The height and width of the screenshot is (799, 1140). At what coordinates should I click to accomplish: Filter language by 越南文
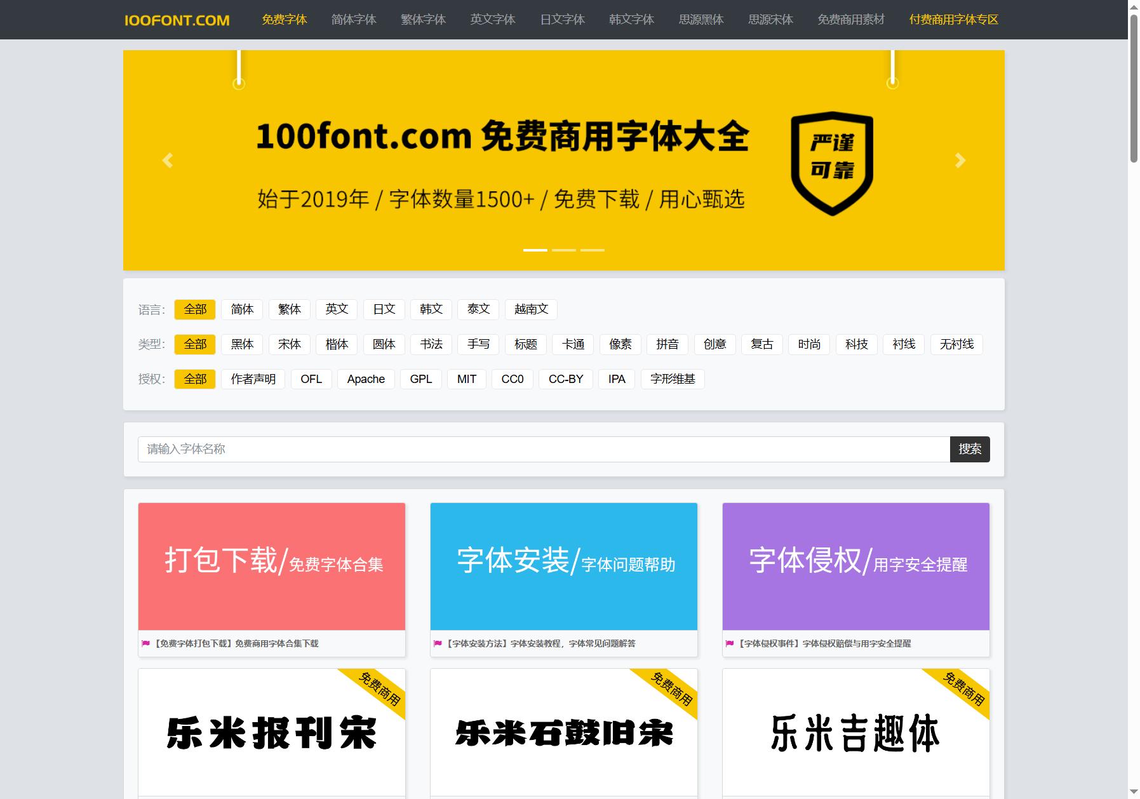point(532,309)
